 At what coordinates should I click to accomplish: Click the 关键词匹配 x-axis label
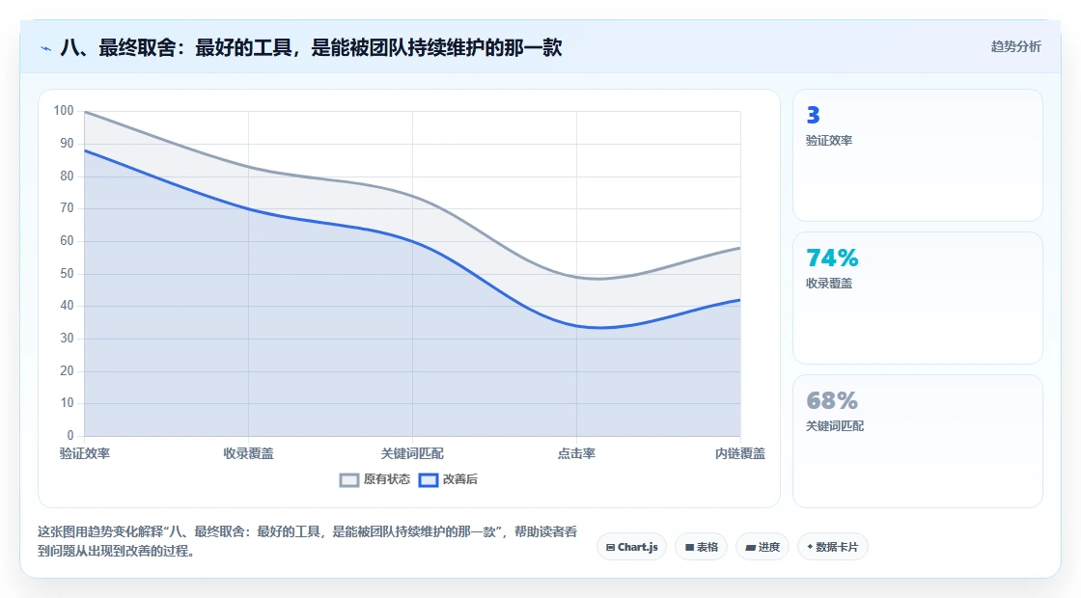click(412, 453)
